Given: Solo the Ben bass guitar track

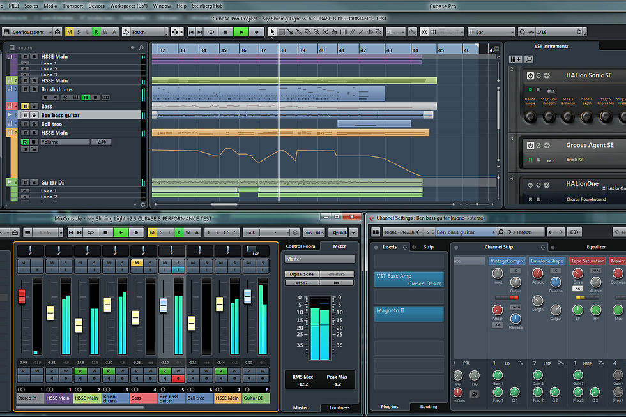Looking at the screenshot, I should click(x=34, y=115).
